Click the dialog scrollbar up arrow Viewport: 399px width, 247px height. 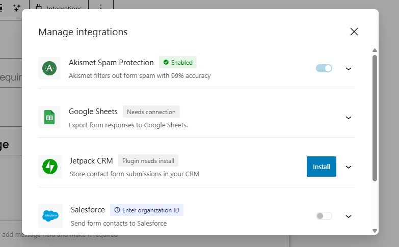[x=375, y=50]
